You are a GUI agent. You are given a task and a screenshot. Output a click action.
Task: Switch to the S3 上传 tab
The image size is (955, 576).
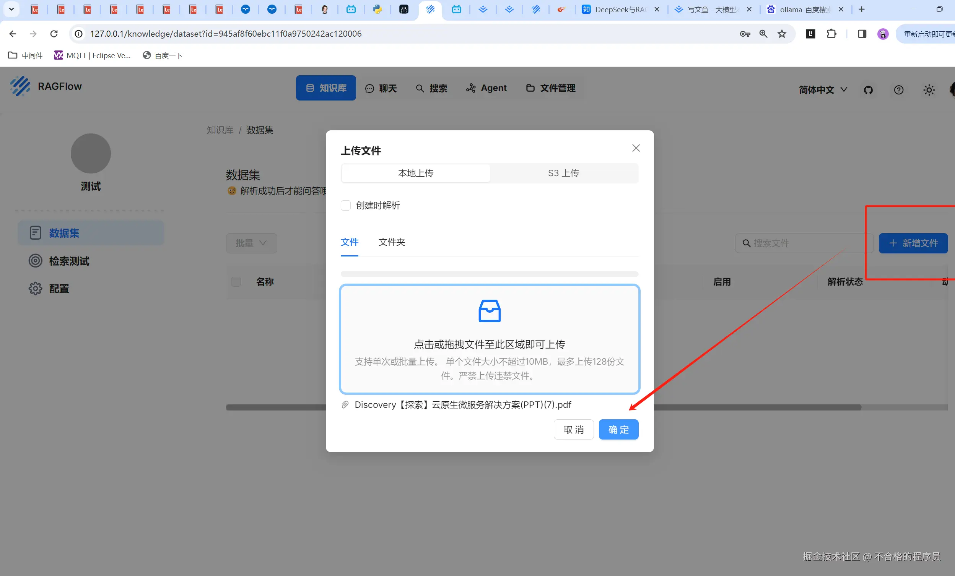tap(563, 173)
